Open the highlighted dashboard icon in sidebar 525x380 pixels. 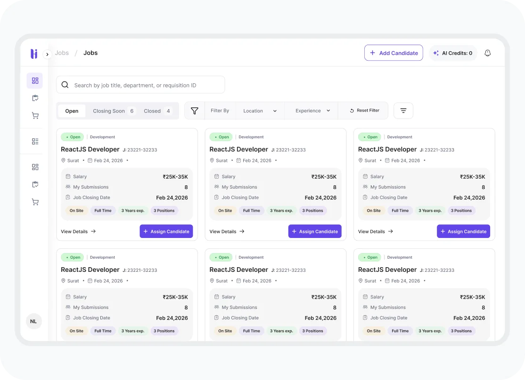point(35,80)
